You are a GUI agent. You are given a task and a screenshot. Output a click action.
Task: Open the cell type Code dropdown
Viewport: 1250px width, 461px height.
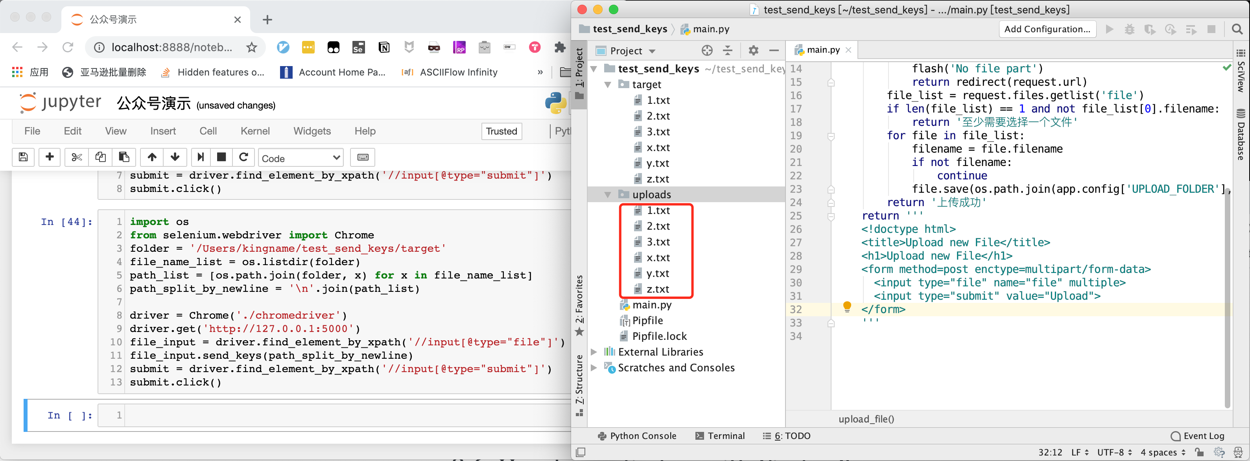301,158
